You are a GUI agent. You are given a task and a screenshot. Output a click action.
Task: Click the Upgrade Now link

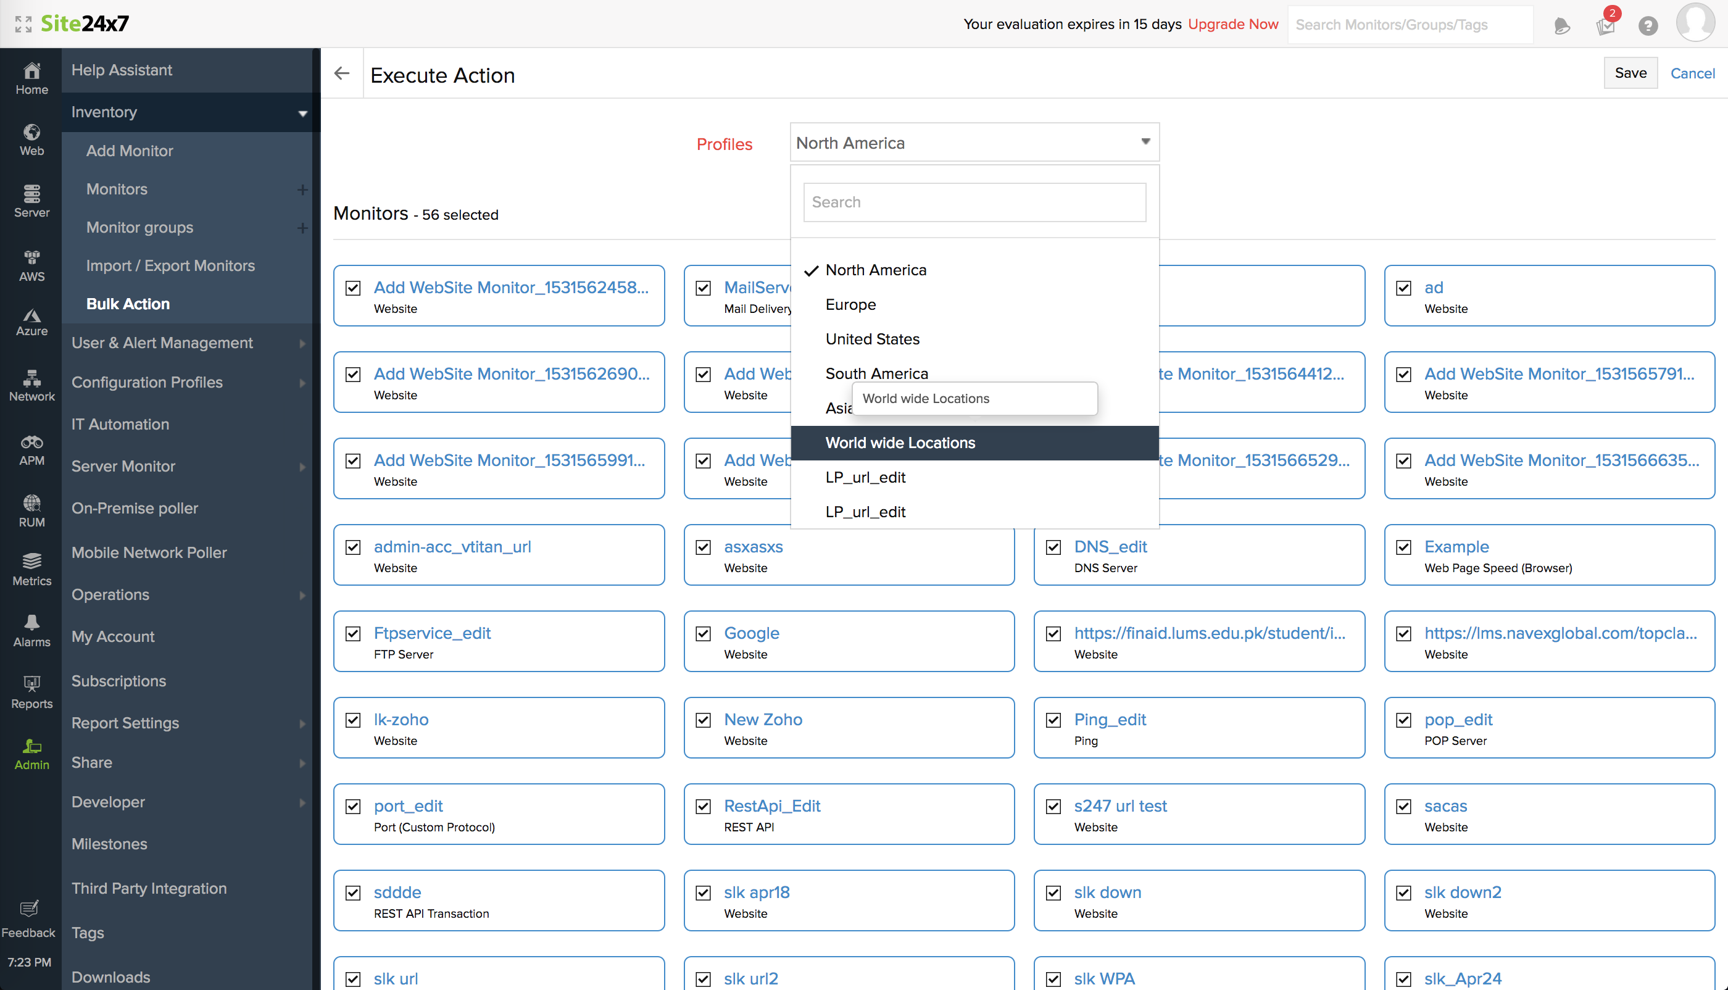click(1232, 25)
